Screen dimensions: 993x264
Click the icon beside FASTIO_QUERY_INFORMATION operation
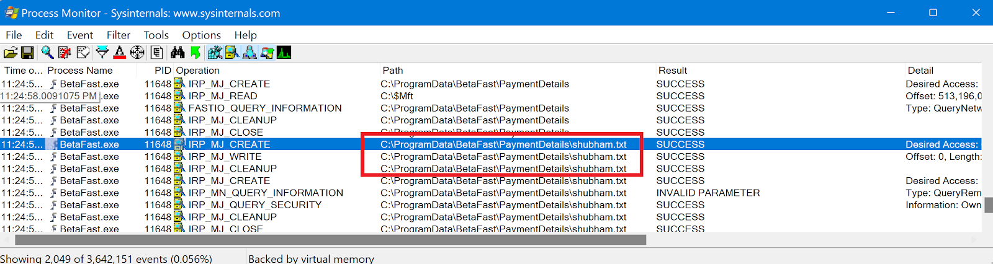point(179,108)
